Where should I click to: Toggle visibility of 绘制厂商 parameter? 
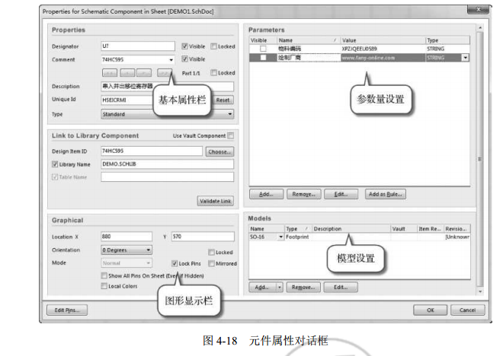[263, 58]
